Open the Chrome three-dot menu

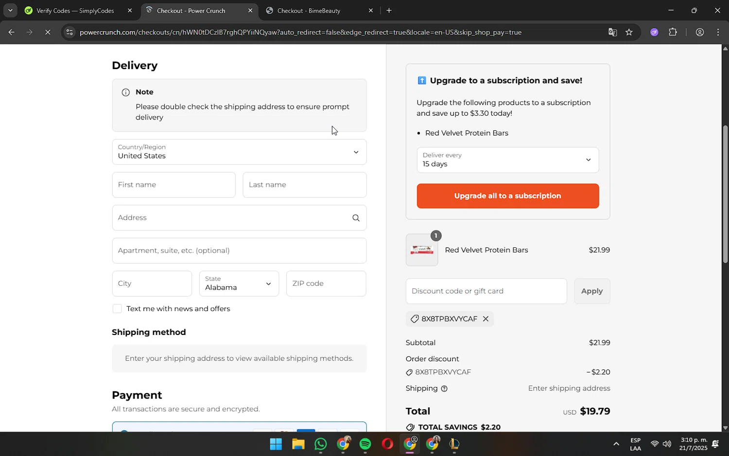coord(718,32)
